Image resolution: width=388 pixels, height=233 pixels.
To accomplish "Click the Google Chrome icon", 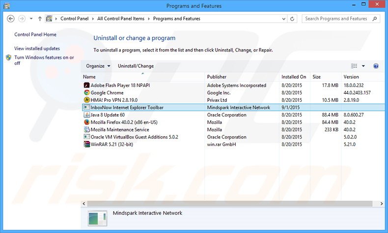I will 86,92.
